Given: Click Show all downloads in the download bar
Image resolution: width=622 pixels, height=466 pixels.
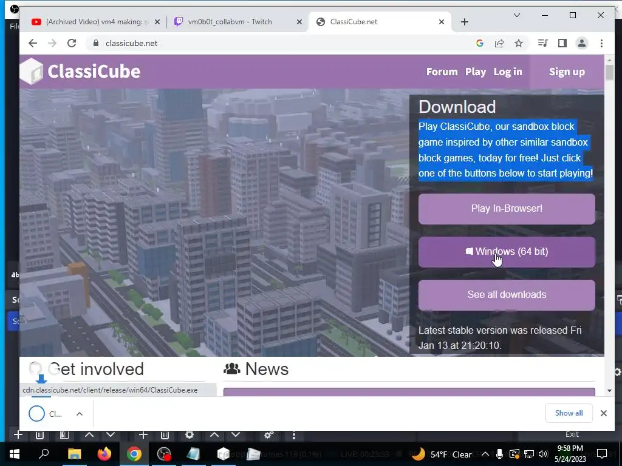Looking at the screenshot, I should [569, 413].
